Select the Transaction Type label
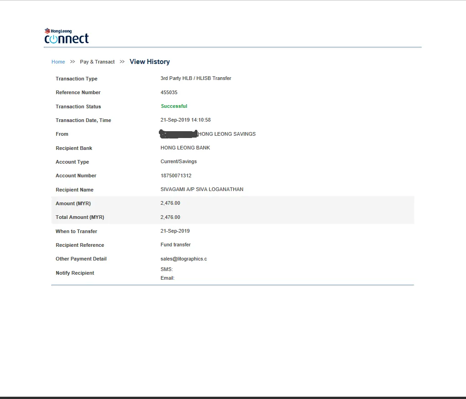This screenshot has width=466, height=399. pos(76,79)
